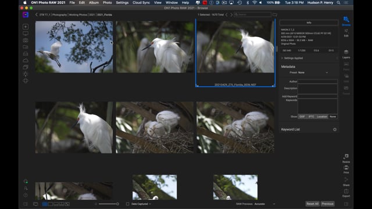Open the Edit module icon
372x209 pixels.
click(346, 33)
